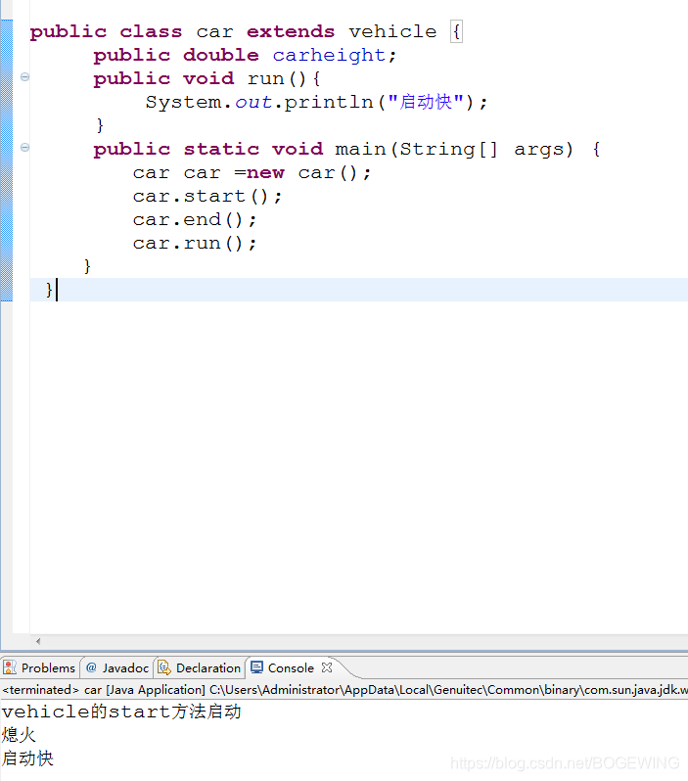Image resolution: width=688 pixels, height=781 pixels.
Task: Click the 'carheight' field name
Action: (329, 55)
